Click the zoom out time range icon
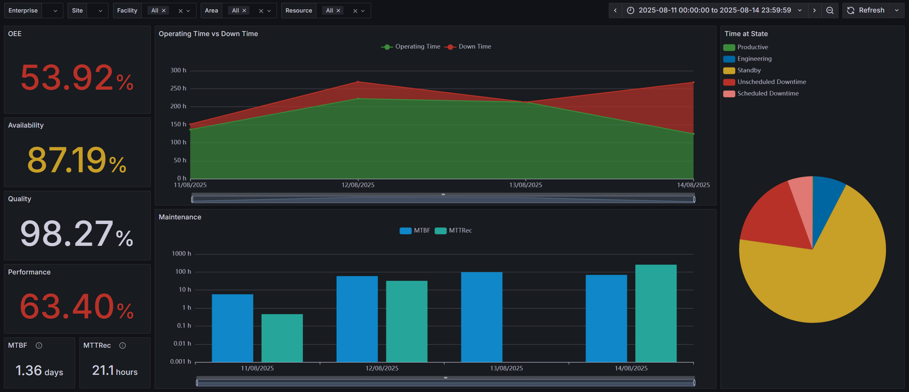 pyautogui.click(x=830, y=10)
